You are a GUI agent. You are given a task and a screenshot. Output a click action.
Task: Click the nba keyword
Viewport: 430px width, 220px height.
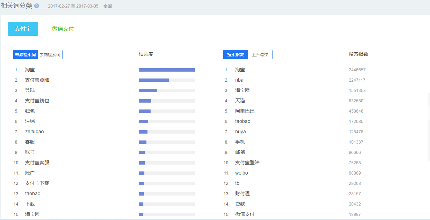tap(239, 80)
